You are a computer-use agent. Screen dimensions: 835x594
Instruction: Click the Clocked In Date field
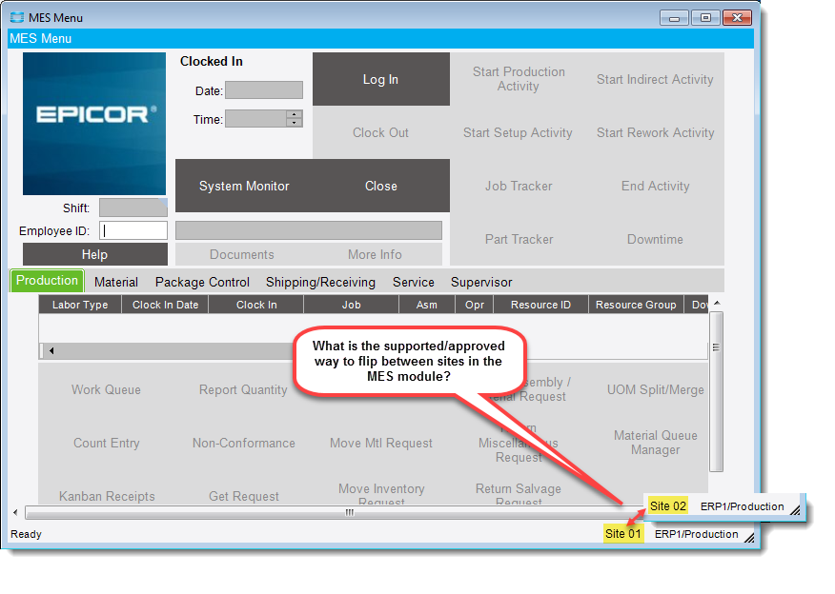point(264,90)
